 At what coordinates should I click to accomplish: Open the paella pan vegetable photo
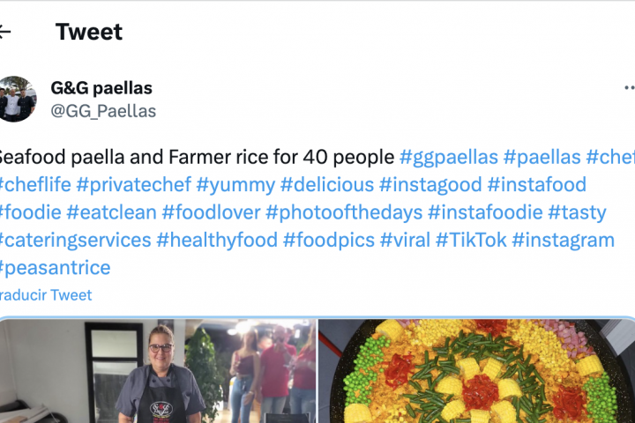click(x=476, y=371)
